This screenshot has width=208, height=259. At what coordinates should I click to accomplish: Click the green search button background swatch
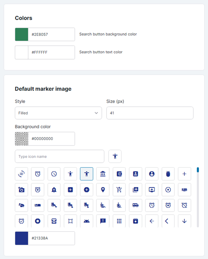[21, 34]
